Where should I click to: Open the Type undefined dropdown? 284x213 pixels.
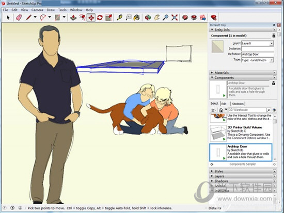pyautogui.click(x=257, y=60)
